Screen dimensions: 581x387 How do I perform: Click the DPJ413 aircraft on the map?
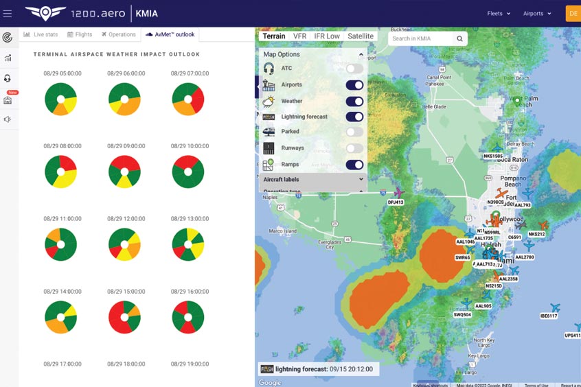398,193
